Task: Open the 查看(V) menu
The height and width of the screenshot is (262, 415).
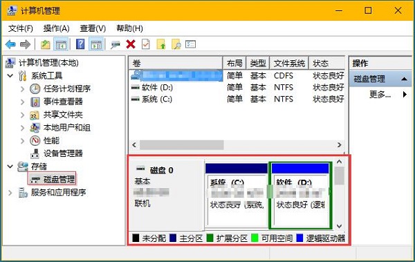Action: click(x=93, y=28)
